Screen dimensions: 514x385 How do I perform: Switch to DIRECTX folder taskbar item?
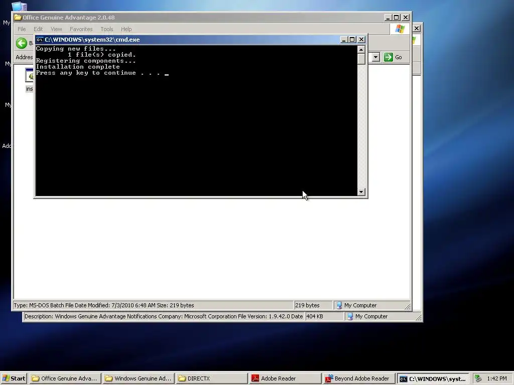pyautogui.click(x=212, y=378)
